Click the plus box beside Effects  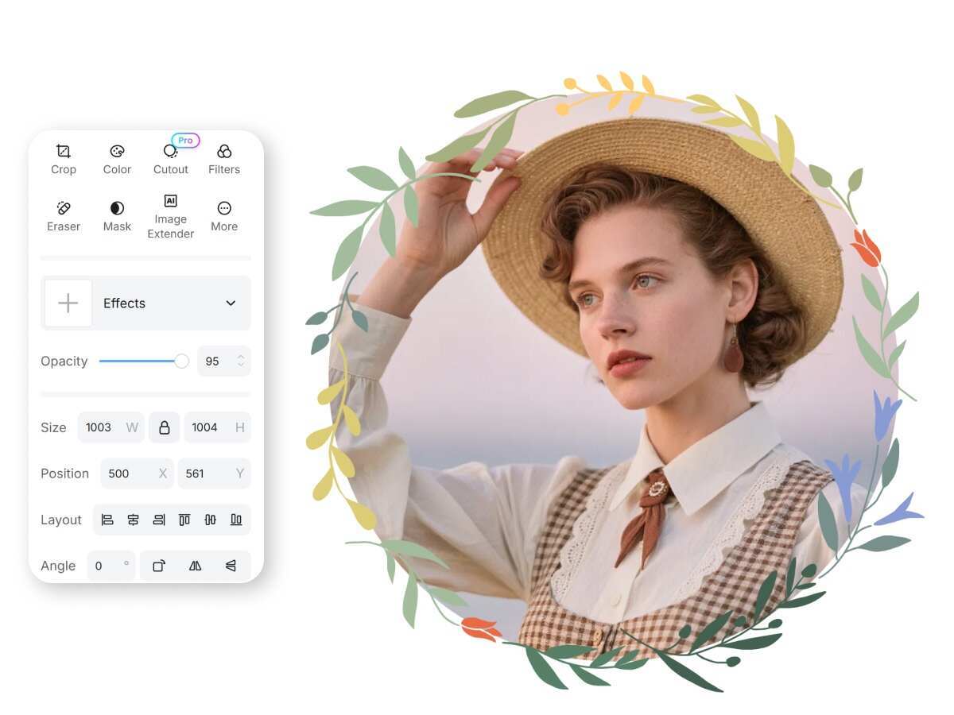[68, 303]
